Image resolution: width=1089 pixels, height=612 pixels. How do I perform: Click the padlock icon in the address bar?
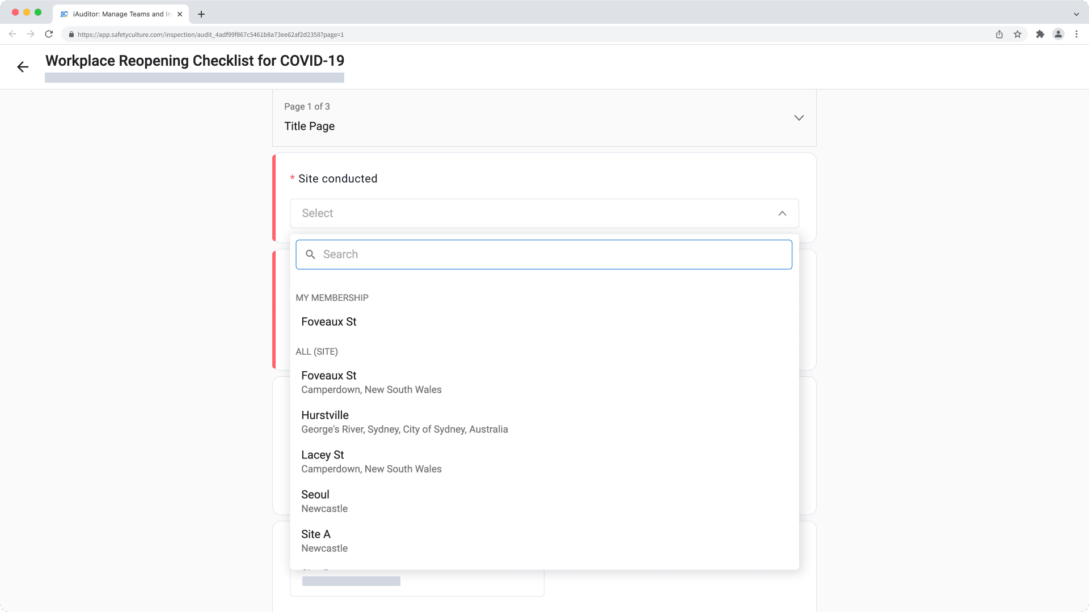click(x=71, y=34)
